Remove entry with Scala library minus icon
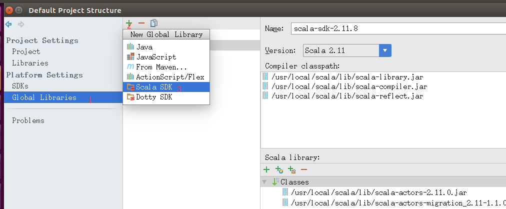The image size is (506, 209). [304, 169]
